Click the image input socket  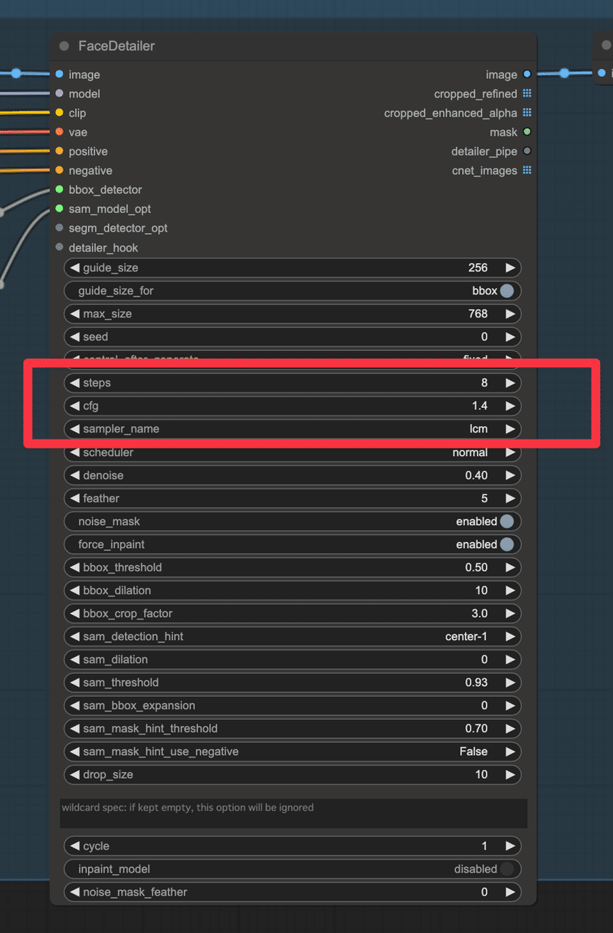[x=59, y=74]
